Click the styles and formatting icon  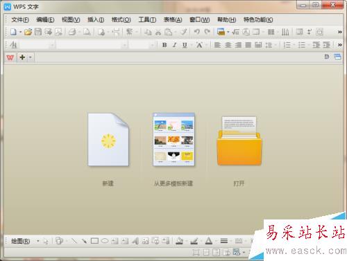pos(13,45)
